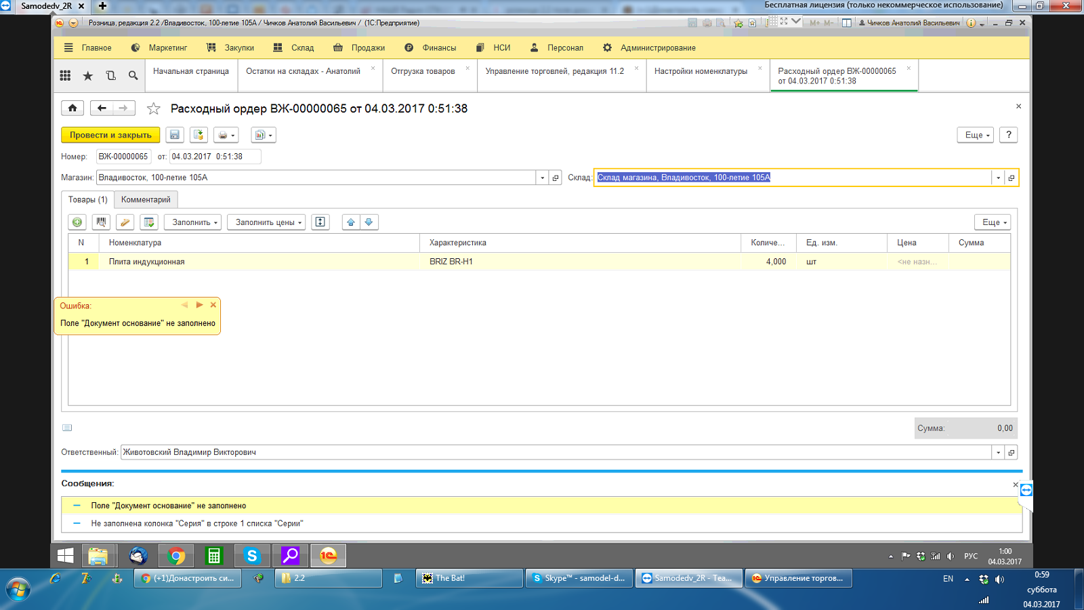Expand the Магазин dropdown list
This screenshot has width=1084, height=610.
click(x=542, y=178)
